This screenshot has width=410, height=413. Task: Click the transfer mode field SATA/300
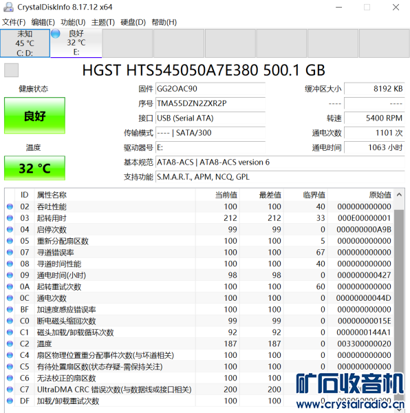[x=211, y=133]
